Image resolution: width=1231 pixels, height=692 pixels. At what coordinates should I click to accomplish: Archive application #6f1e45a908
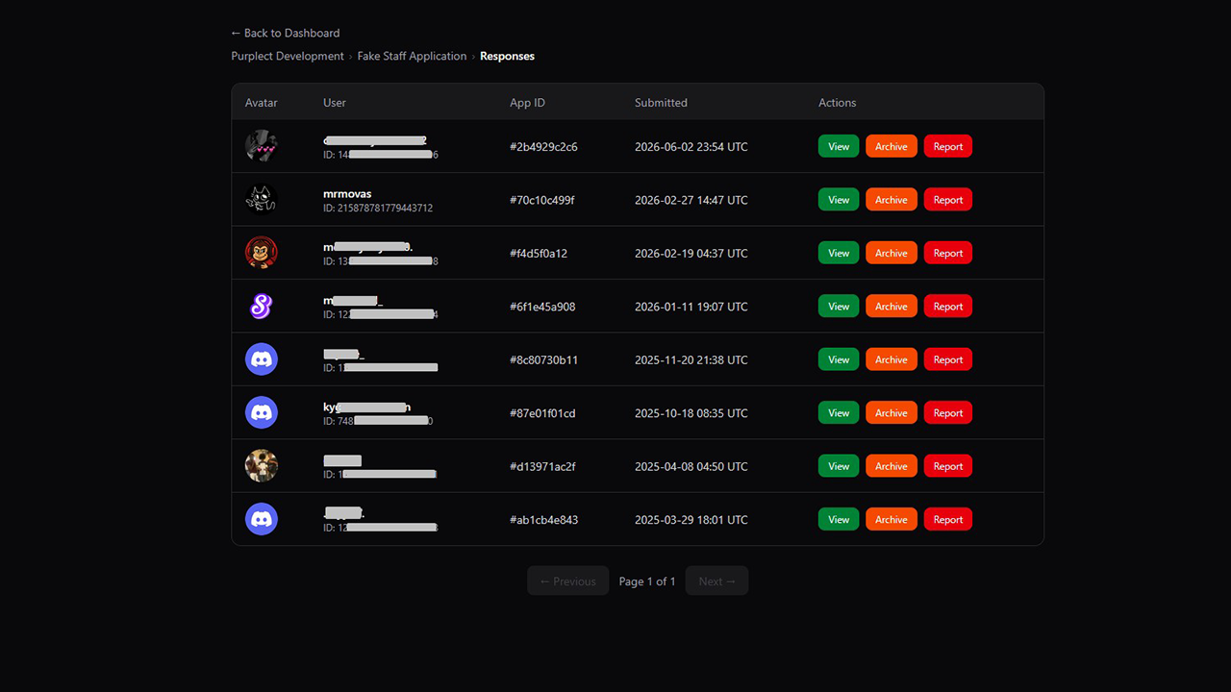(892, 307)
